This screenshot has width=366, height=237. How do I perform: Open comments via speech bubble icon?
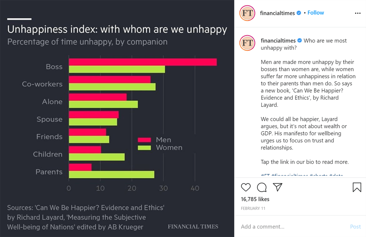262,187
